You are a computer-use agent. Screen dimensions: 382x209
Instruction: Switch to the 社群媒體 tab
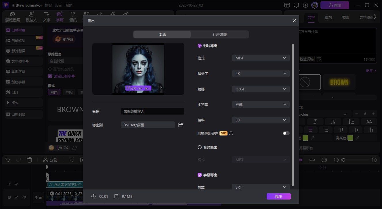coord(220,34)
